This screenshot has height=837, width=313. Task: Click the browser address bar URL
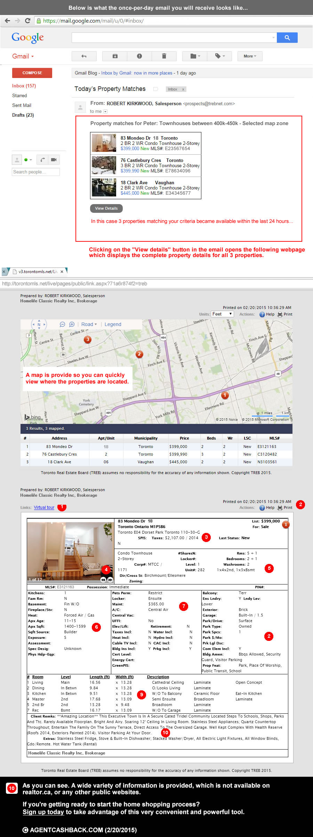tap(93, 21)
